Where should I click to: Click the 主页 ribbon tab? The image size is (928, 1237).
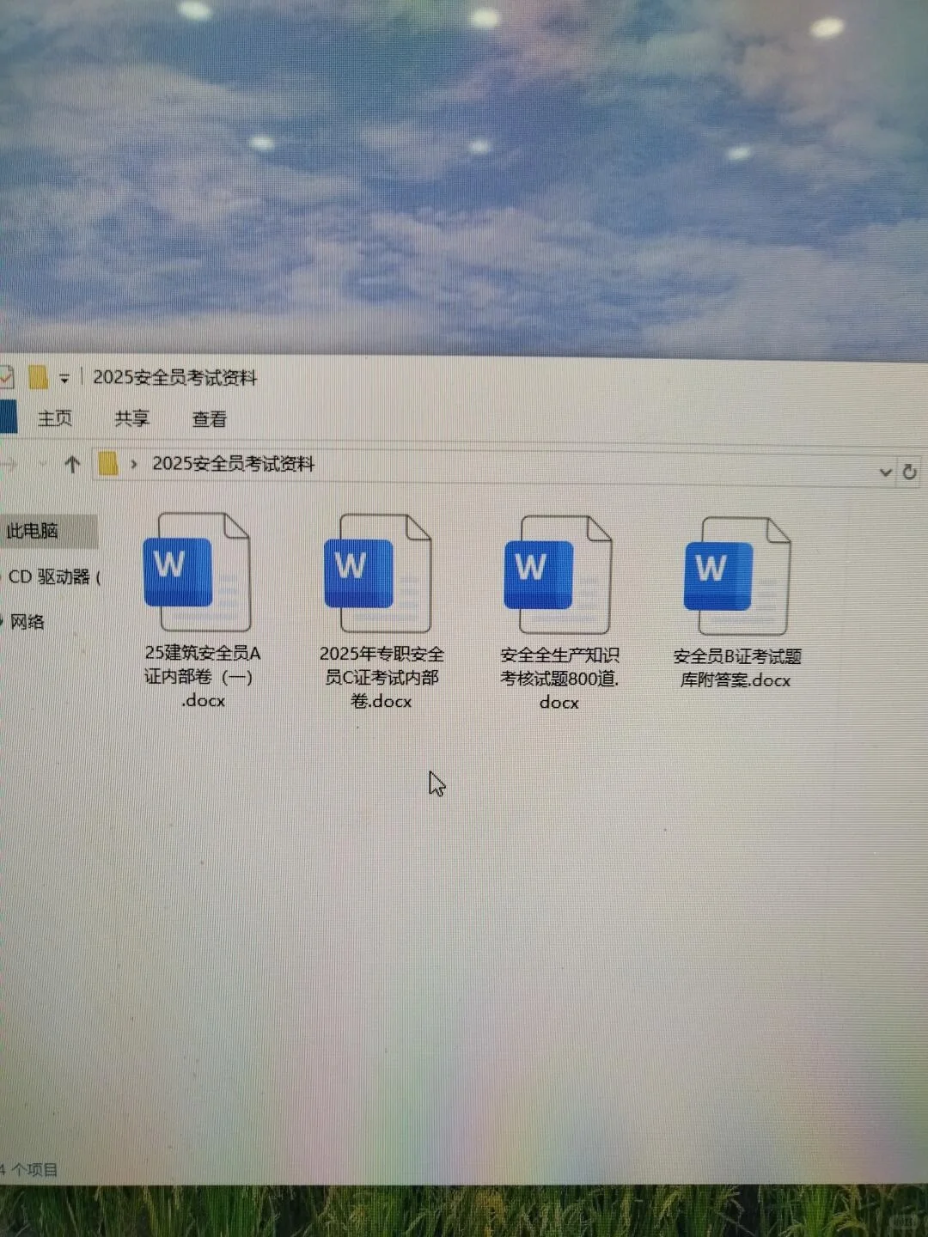tap(53, 419)
